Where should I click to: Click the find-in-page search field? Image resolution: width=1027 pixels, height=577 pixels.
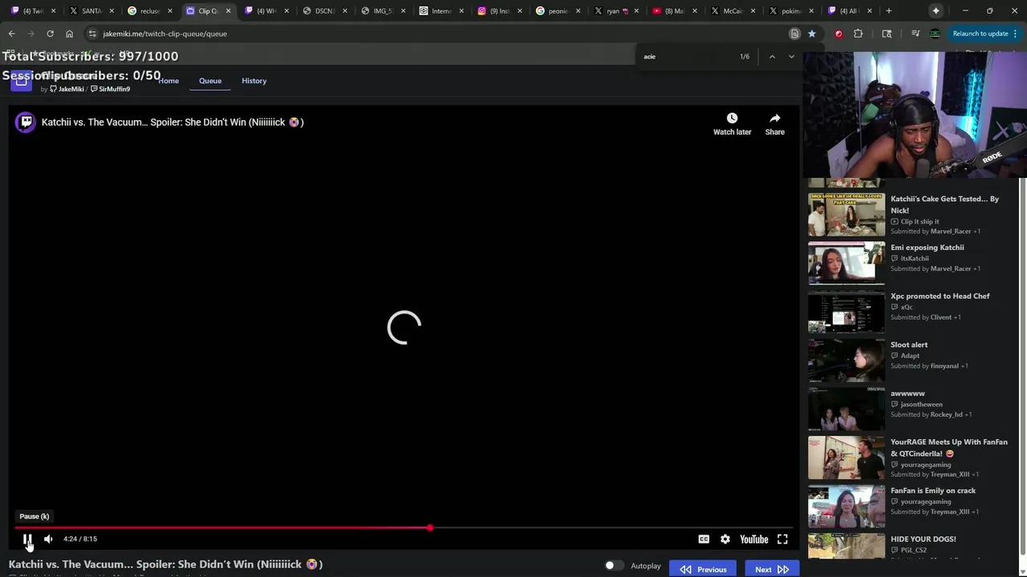686,56
